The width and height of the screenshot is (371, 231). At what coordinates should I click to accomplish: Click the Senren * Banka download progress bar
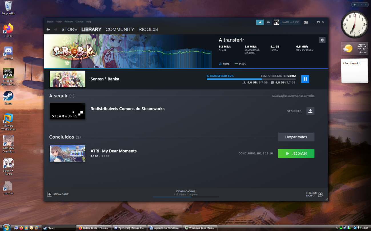point(251,79)
